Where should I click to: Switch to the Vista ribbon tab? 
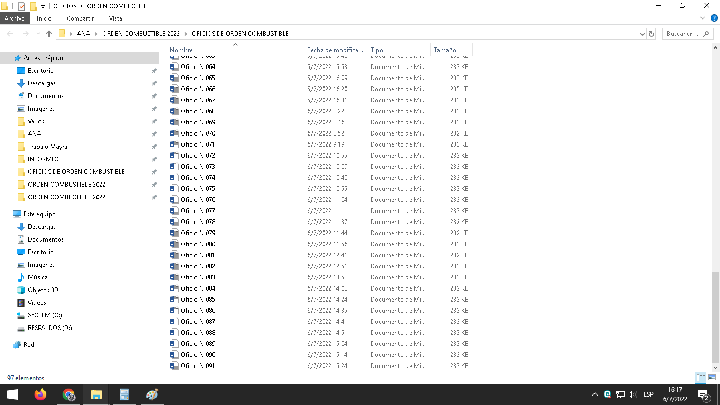click(x=115, y=18)
